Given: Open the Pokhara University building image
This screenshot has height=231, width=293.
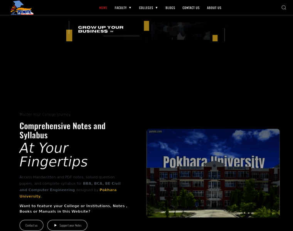Looking at the screenshot, I should pos(213,173).
